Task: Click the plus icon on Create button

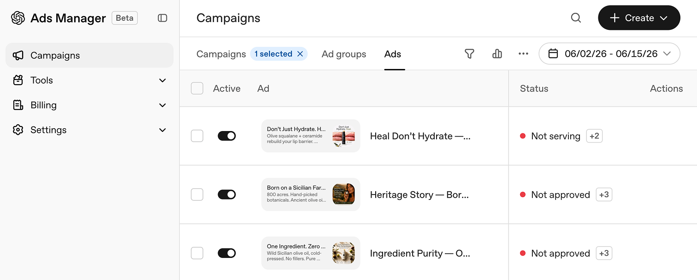Action: 614,18
